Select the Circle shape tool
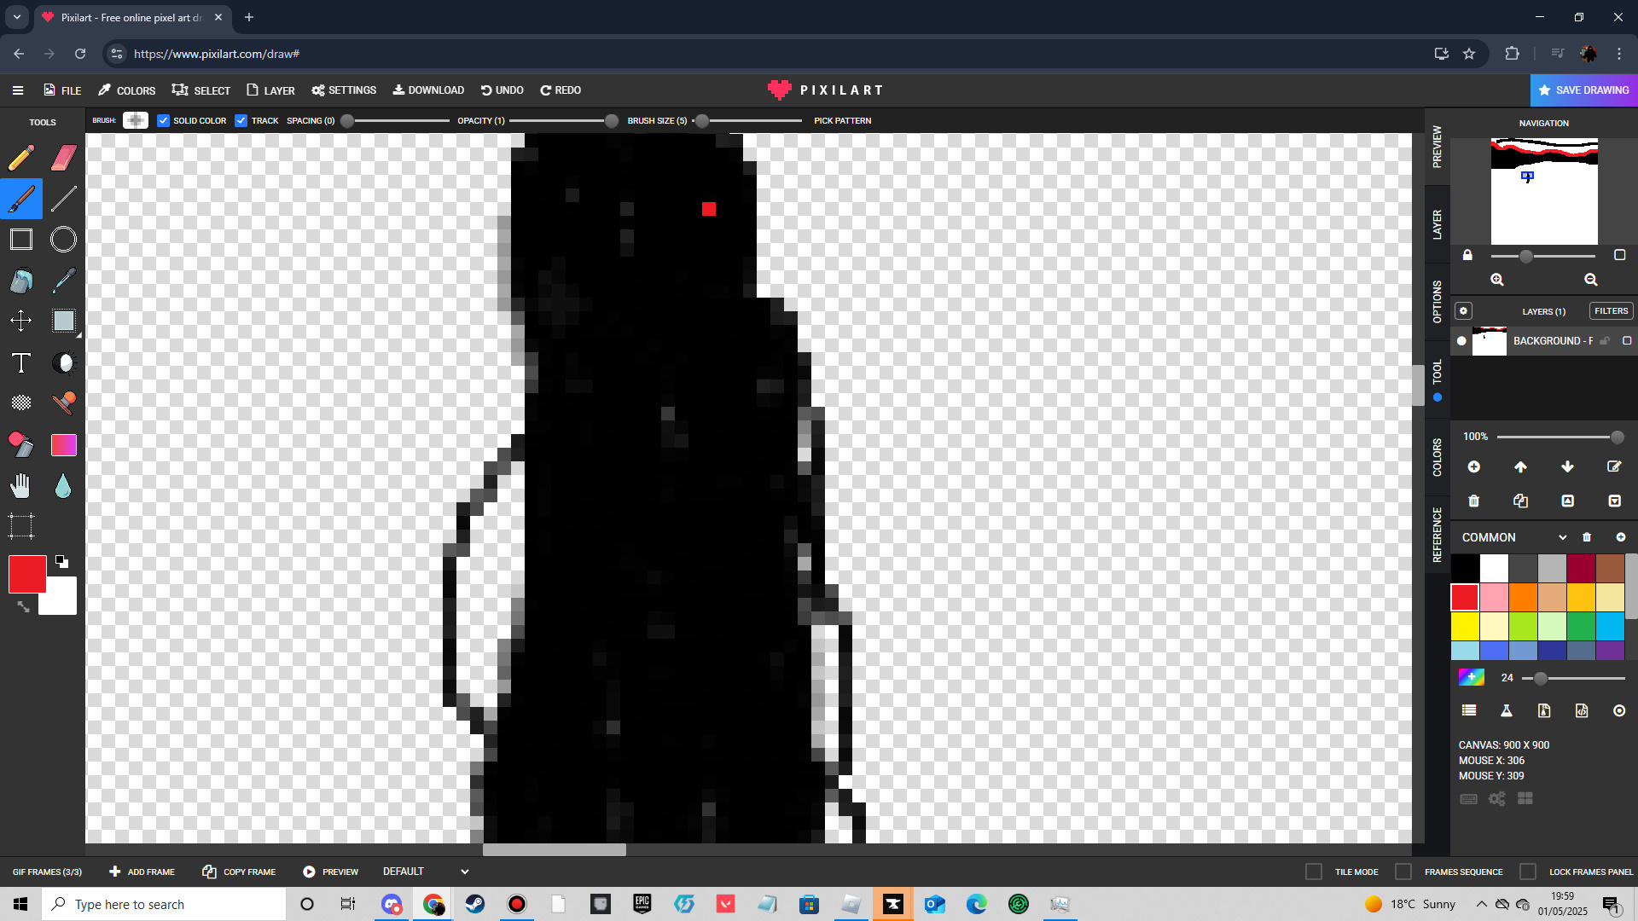1638x921 pixels. pos(64,240)
